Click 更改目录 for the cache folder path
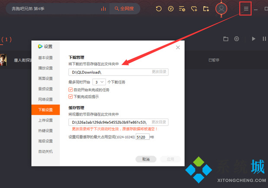 [x=159, y=122]
